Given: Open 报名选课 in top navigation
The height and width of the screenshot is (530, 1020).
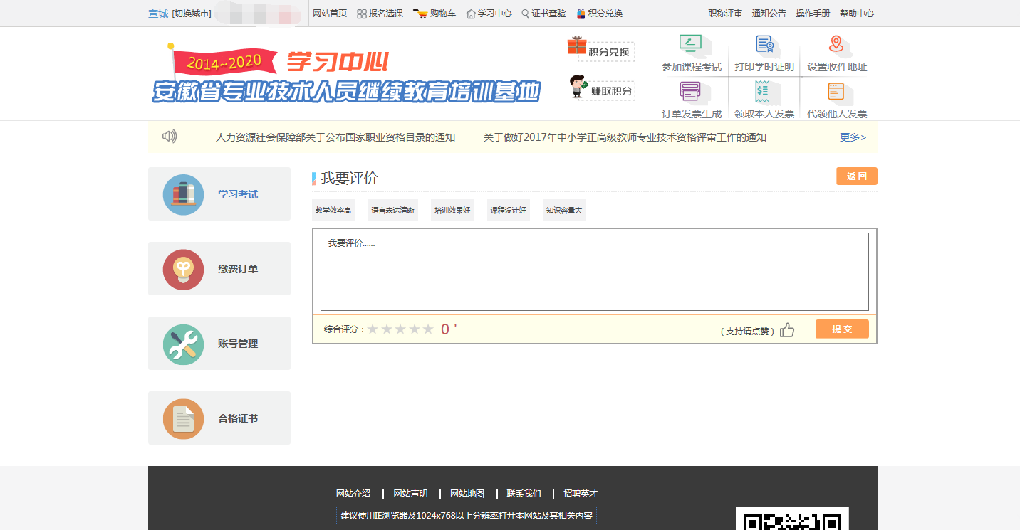Looking at the screenshot, I should click(380, 14).
